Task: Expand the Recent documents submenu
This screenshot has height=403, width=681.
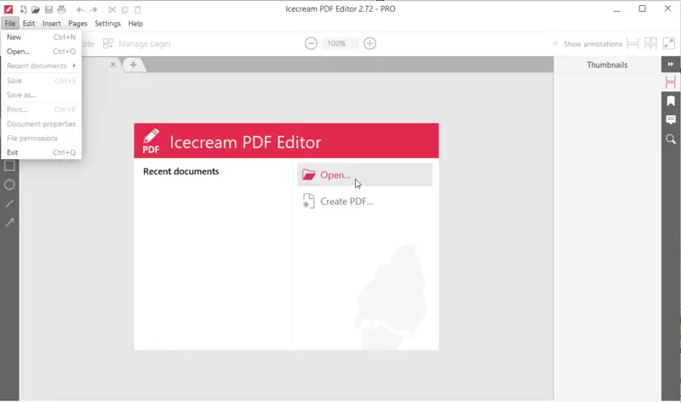Action: (x=41, y=65)
